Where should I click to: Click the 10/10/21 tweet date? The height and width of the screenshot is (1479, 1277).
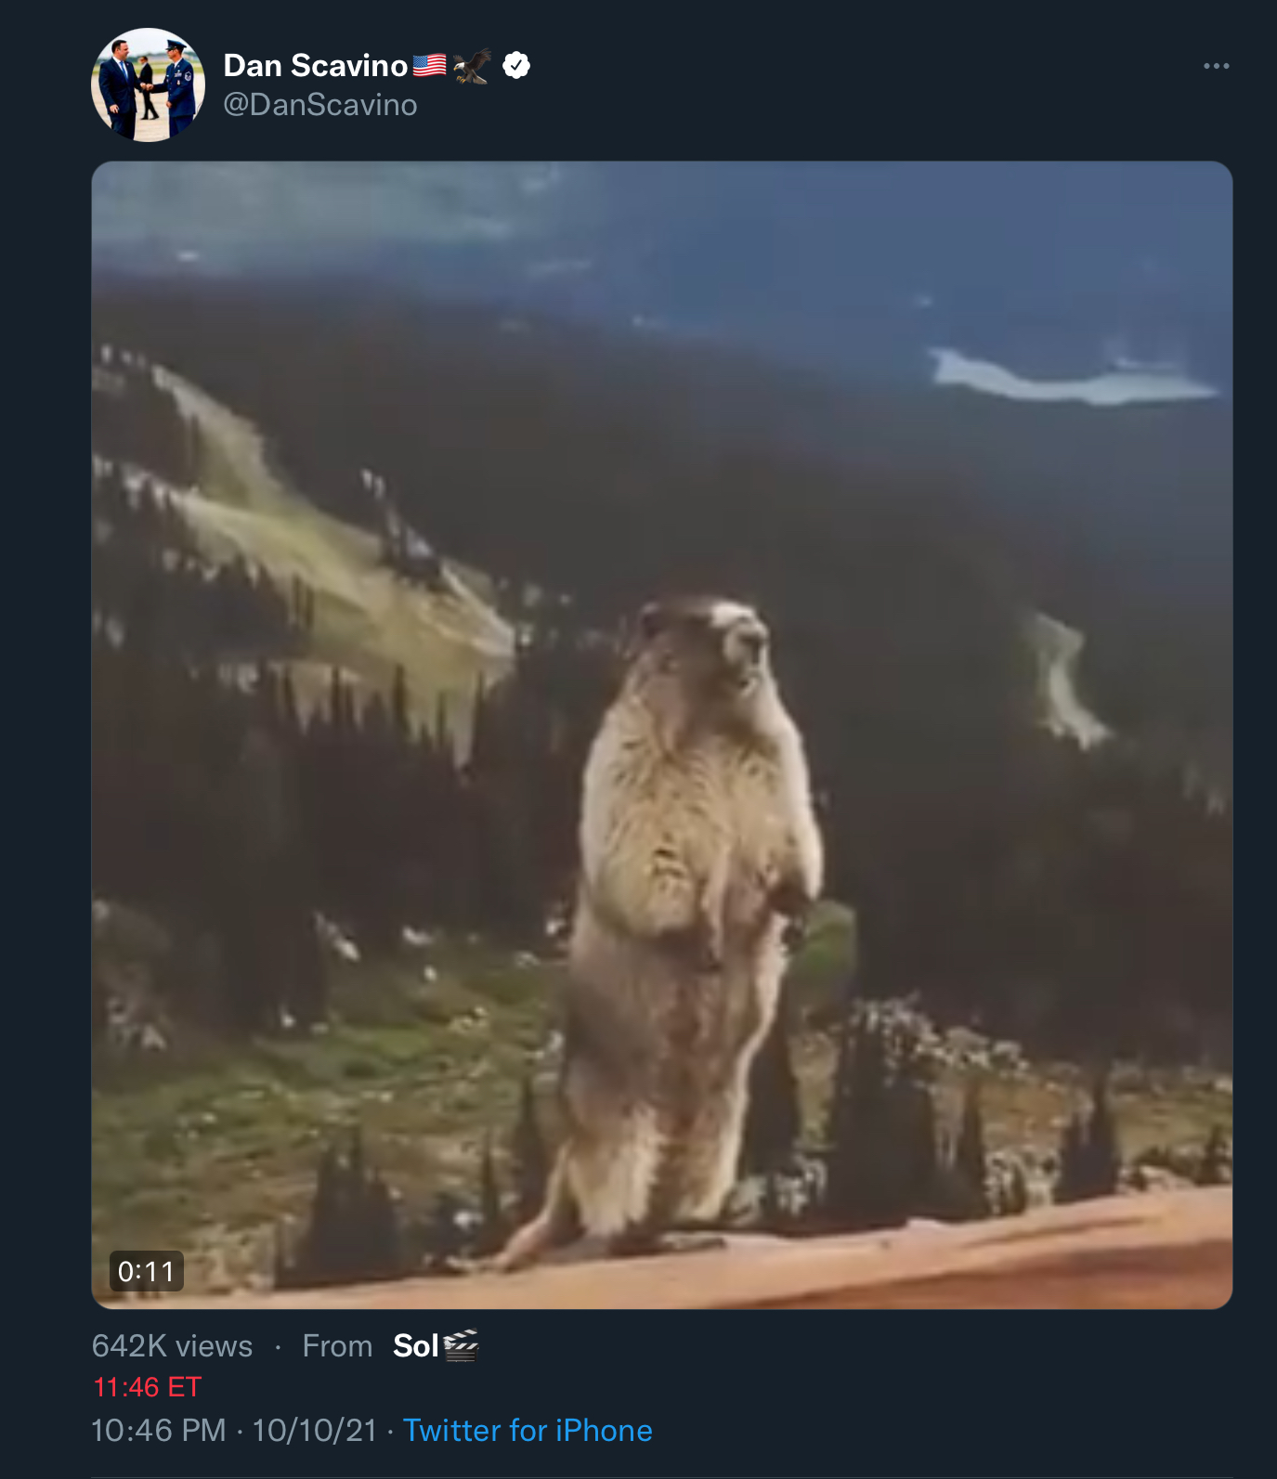pos(315,1431)
